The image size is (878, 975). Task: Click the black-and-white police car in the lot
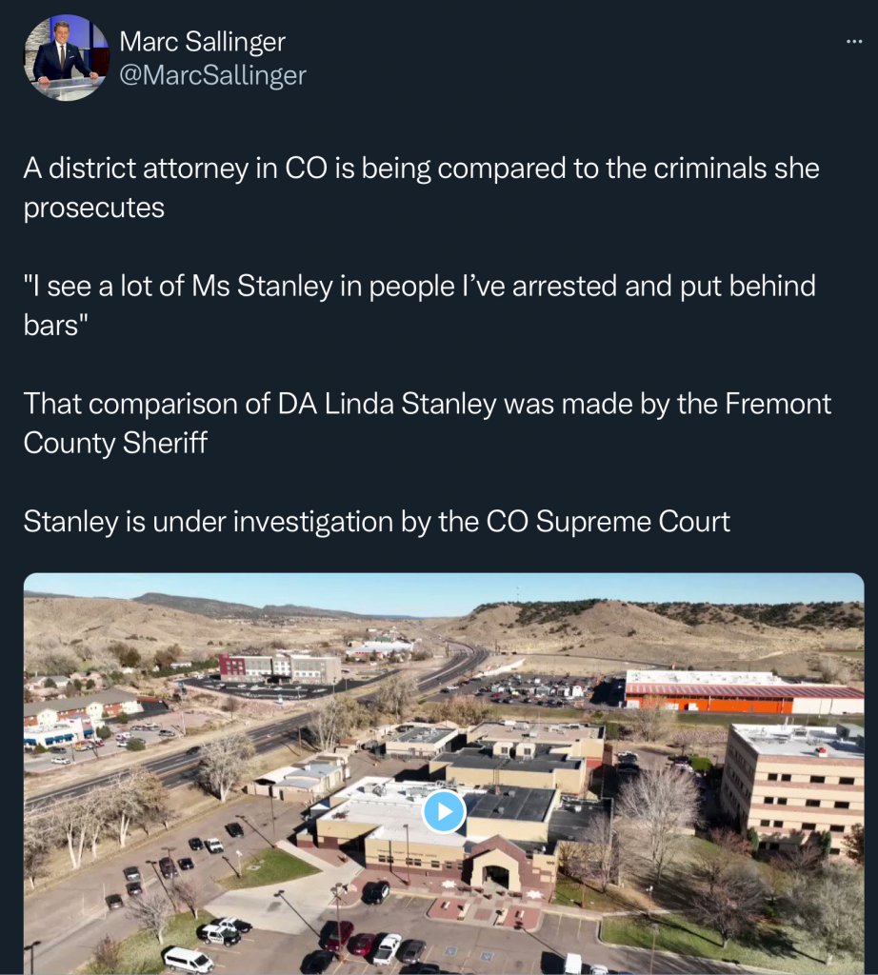220,935
